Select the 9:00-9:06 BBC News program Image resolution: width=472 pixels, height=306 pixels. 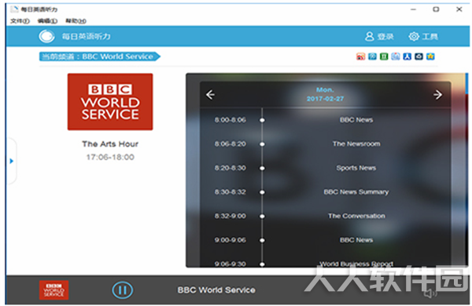pyautogui.click(x=325, y=240)
